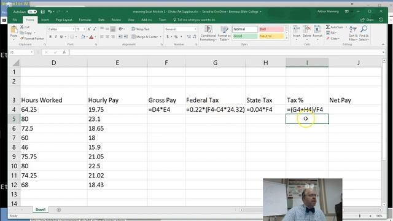
Task: Click the Align Right icon
Action: (113, 37)
